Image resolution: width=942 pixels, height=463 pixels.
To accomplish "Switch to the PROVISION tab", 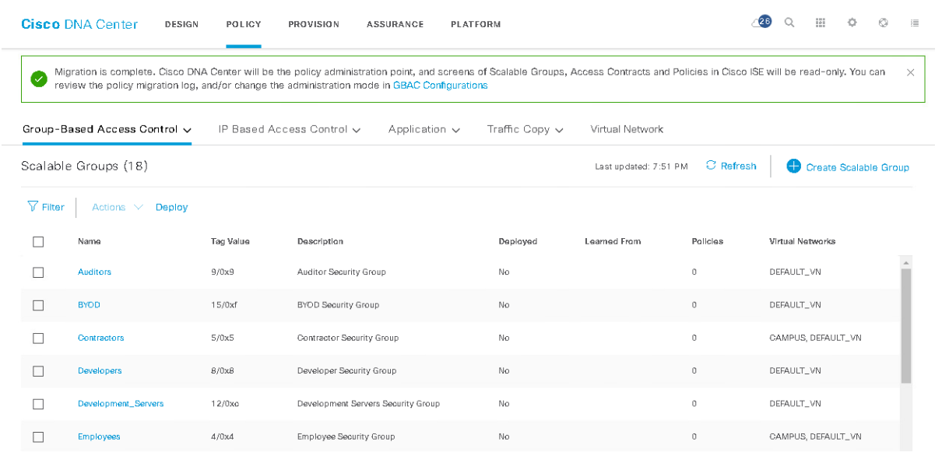I will pos(314,24).
